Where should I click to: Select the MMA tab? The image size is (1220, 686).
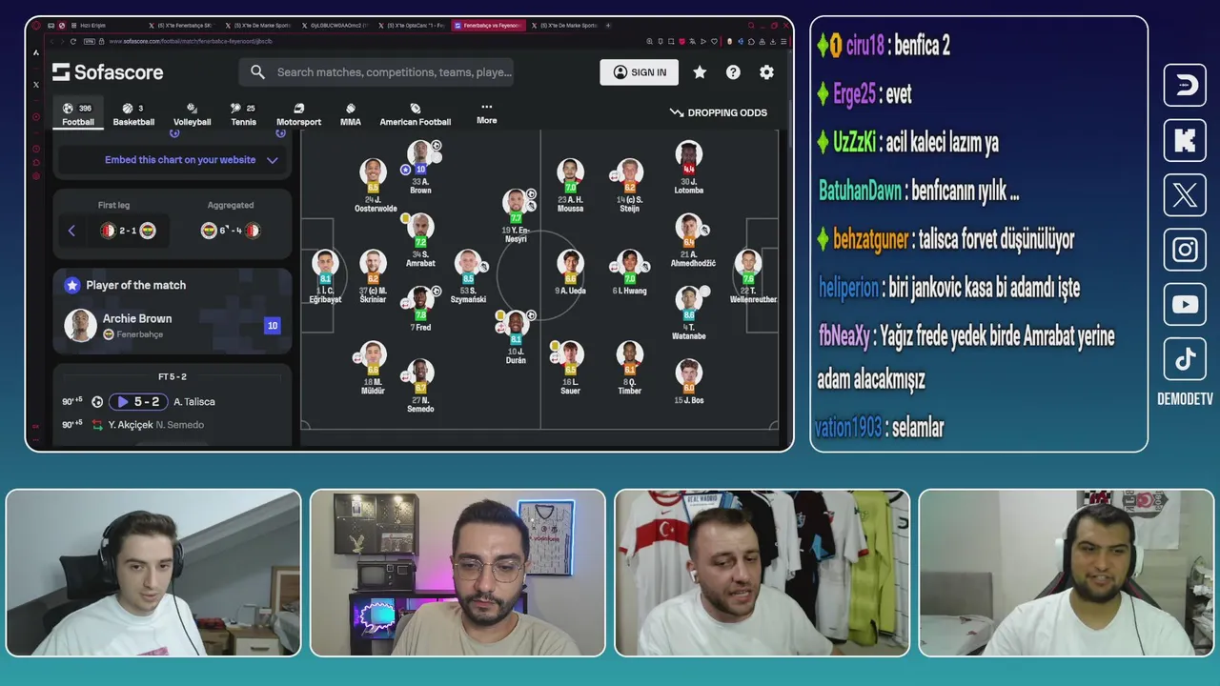(351, 114)
